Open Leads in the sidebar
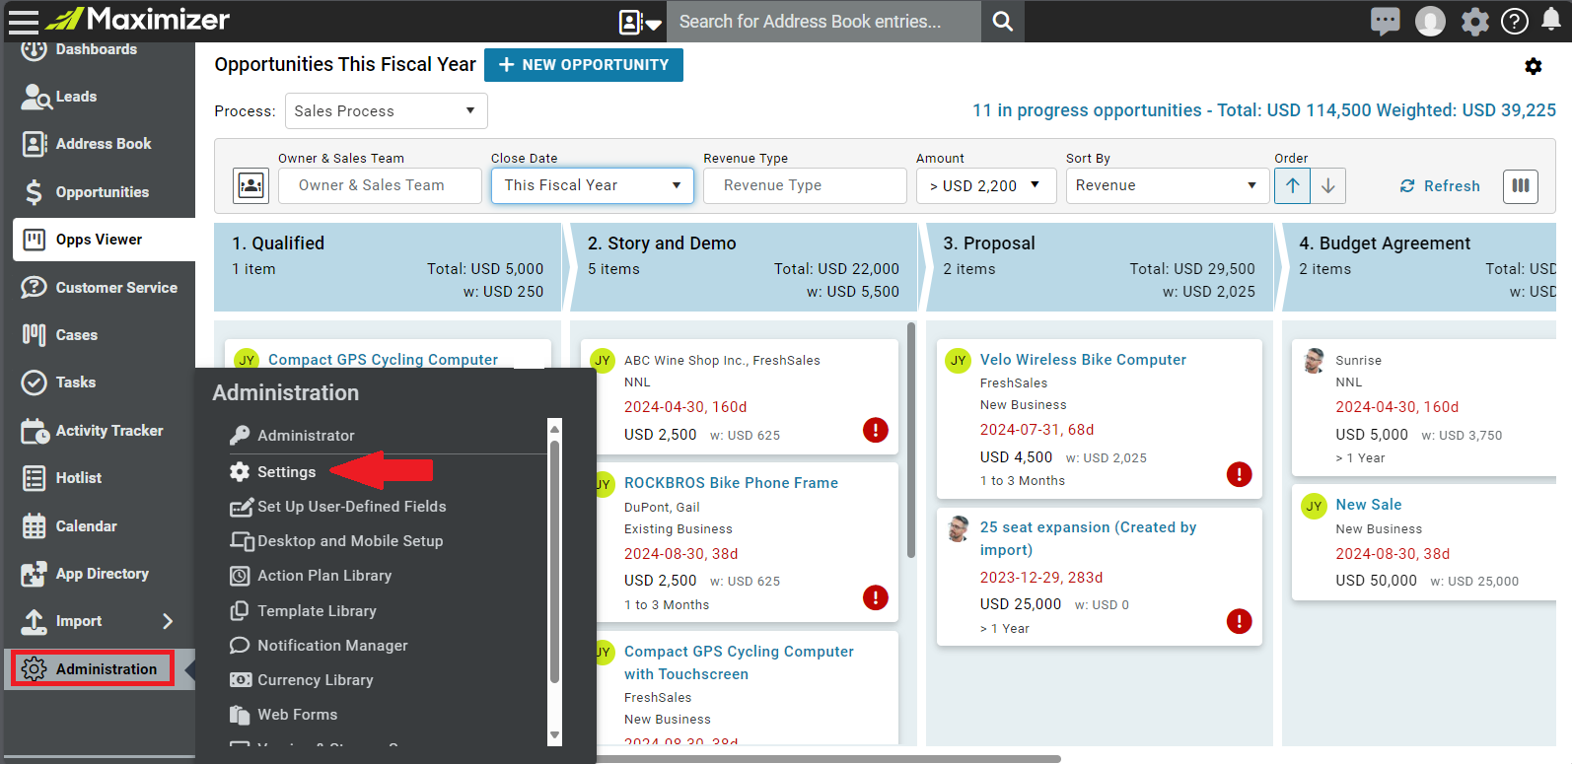 coord(76,97)
